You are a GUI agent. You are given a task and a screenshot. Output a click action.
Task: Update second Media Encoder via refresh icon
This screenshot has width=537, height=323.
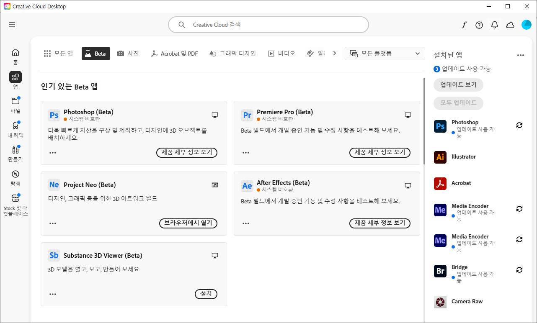[x=519, y=239]
